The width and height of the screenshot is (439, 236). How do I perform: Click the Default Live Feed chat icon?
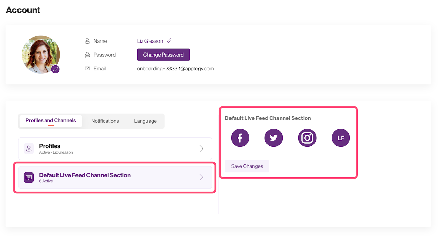(x=29, y=177)
